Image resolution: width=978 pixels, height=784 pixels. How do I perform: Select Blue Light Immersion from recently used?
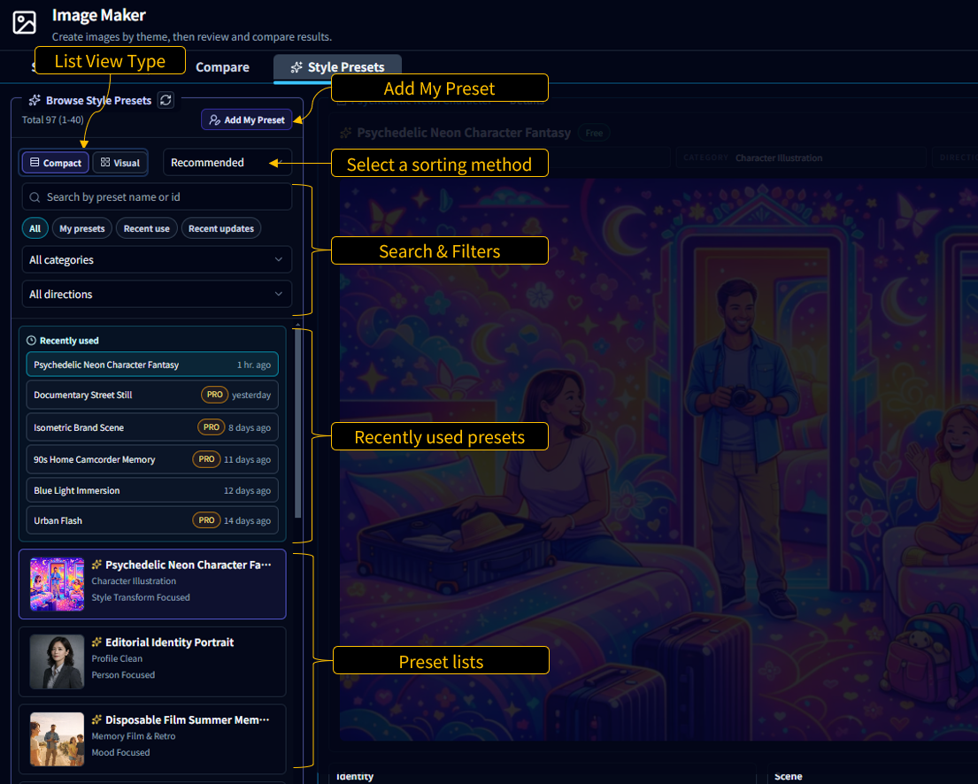pyautogui.click(x=151, y=489)
